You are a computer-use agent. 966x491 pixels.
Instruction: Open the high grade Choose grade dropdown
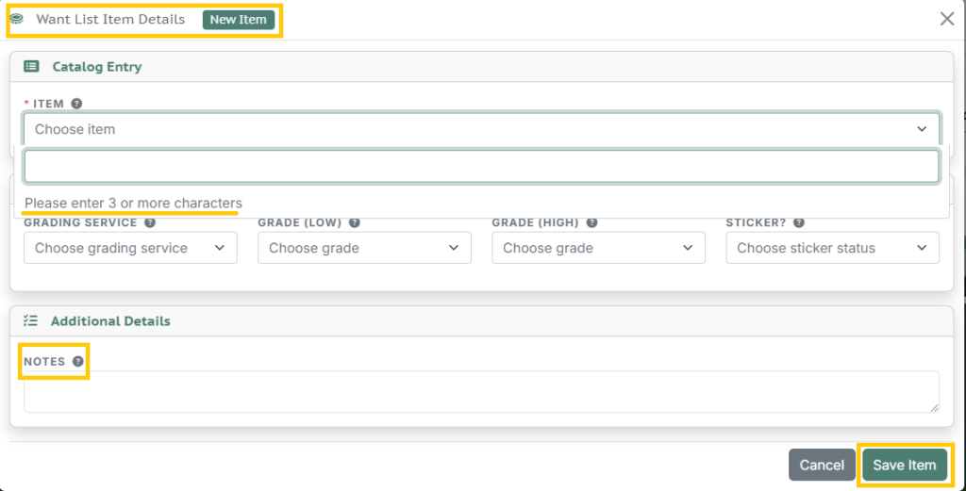point(598,248)
